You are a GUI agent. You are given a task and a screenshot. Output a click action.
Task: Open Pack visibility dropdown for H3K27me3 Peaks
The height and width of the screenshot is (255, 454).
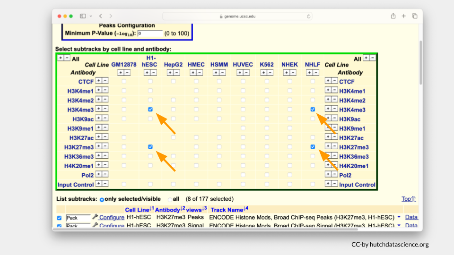pos(78,218)
